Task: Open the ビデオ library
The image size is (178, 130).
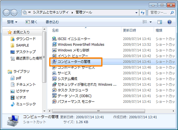Action: 18,98
